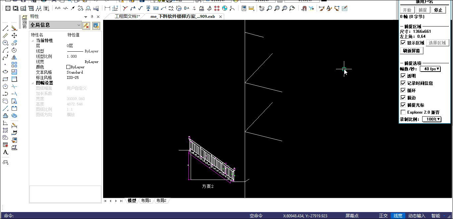Toggle the 显示区域 checkbox
The image size is (453, 219).
pyautogui.click(x=403, y=43)
